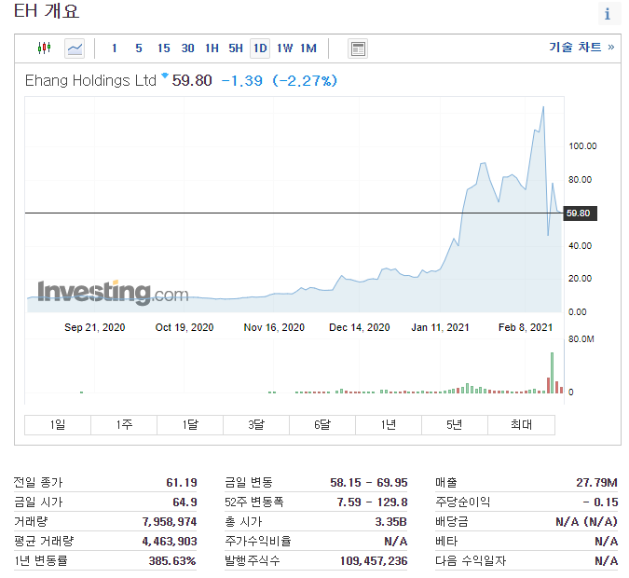Image resolution: width=629 pixels, height=578 pixels.
Task: Click the Dec 14, 2020 axis label
Action: coord(360,327)
